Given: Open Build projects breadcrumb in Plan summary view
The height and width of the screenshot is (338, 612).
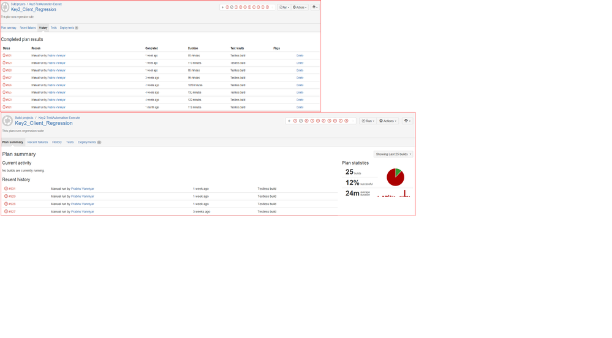Looking at the screenshot, I should [x=24, y=118].
